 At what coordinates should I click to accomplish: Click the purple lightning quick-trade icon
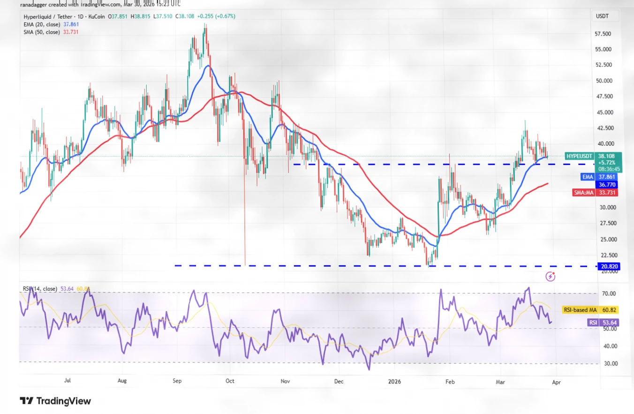pyautogui.click(x=550, y=277)
